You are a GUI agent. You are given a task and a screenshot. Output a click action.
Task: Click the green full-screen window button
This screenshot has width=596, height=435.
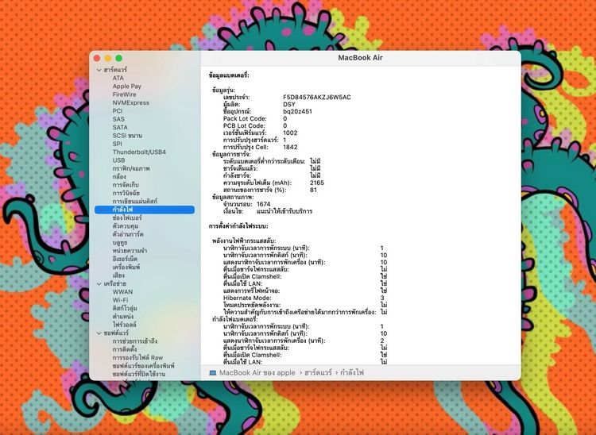pos(118,58)
